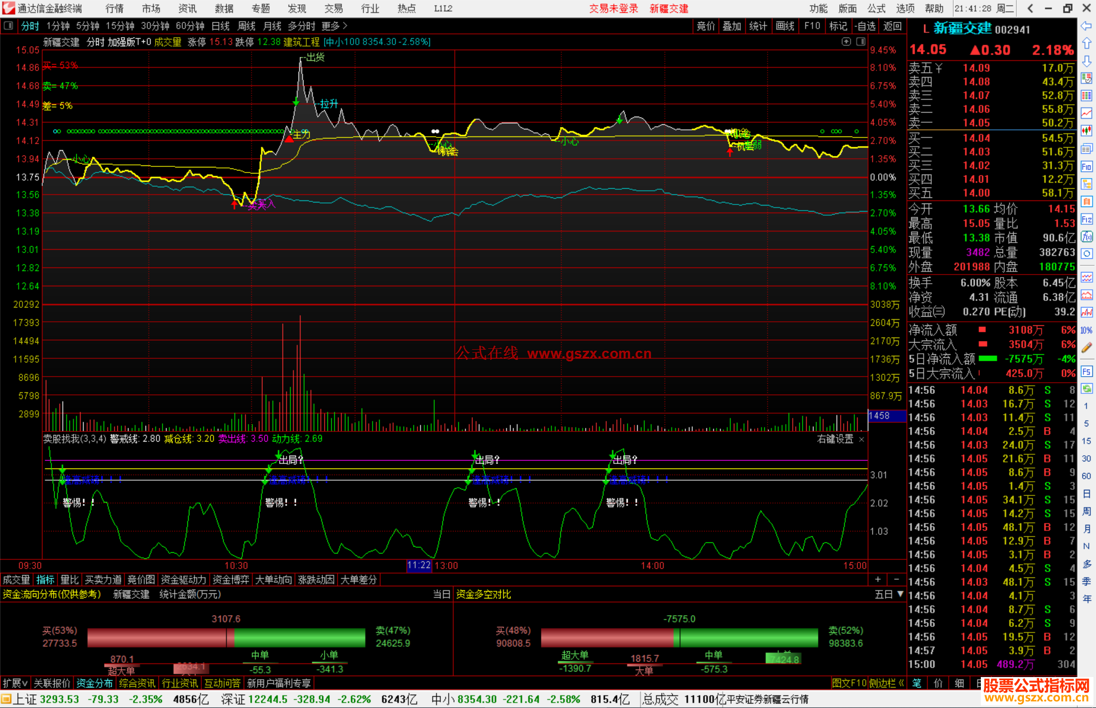Screen dimensions: 1096x708
Task: Click the circle icon in right sidebar
Action: pyautogui.click(x=1086, y=254)
